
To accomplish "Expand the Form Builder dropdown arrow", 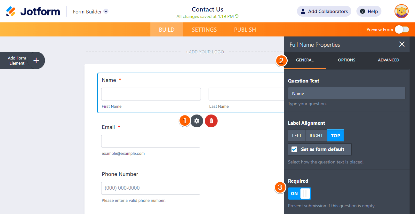I will pyautogui.click(x=106, y=12).
